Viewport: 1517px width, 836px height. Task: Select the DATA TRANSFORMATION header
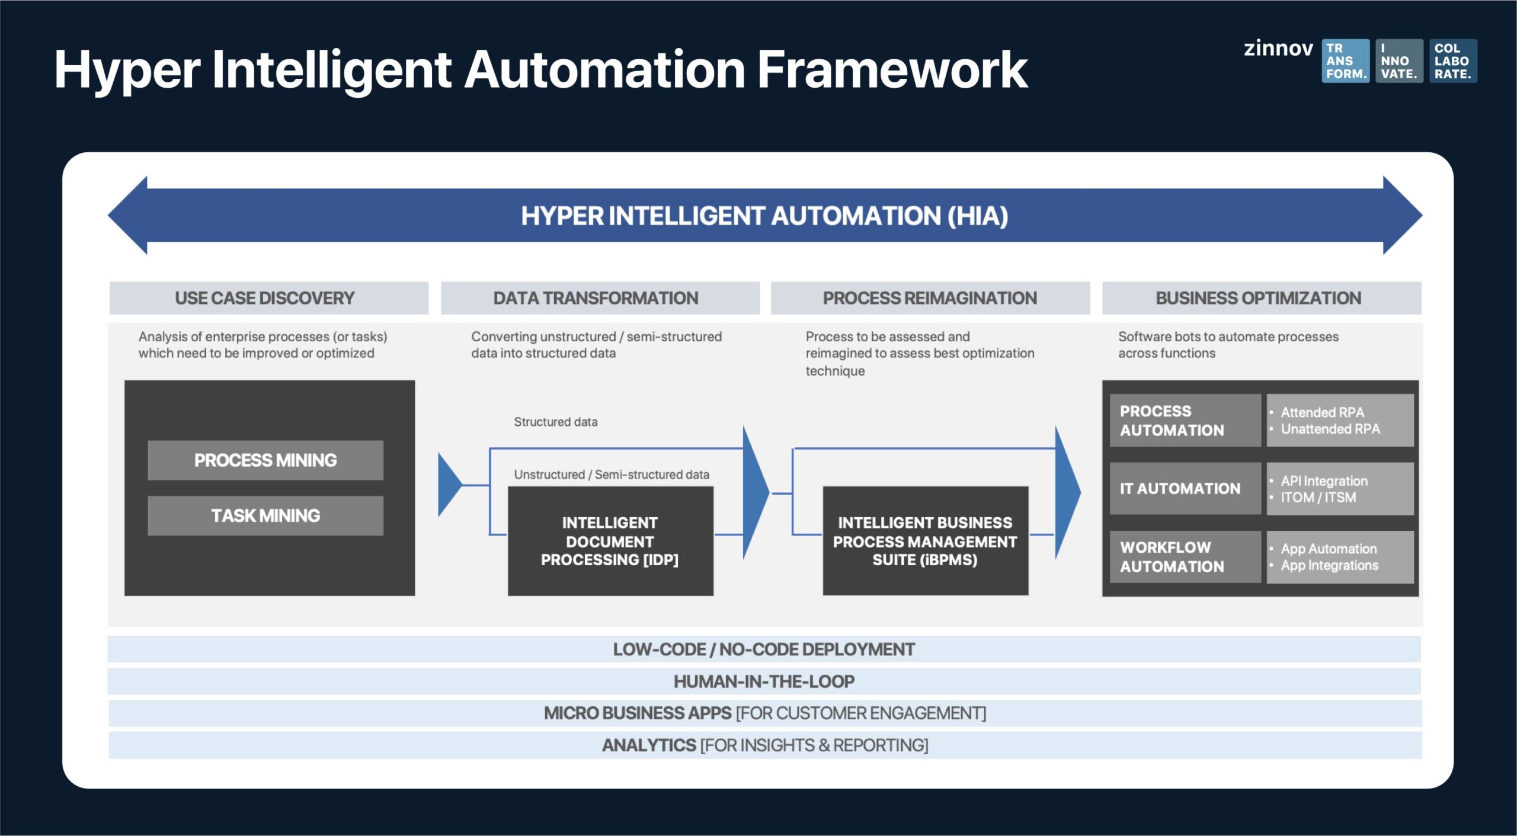(x=600, y=298)
